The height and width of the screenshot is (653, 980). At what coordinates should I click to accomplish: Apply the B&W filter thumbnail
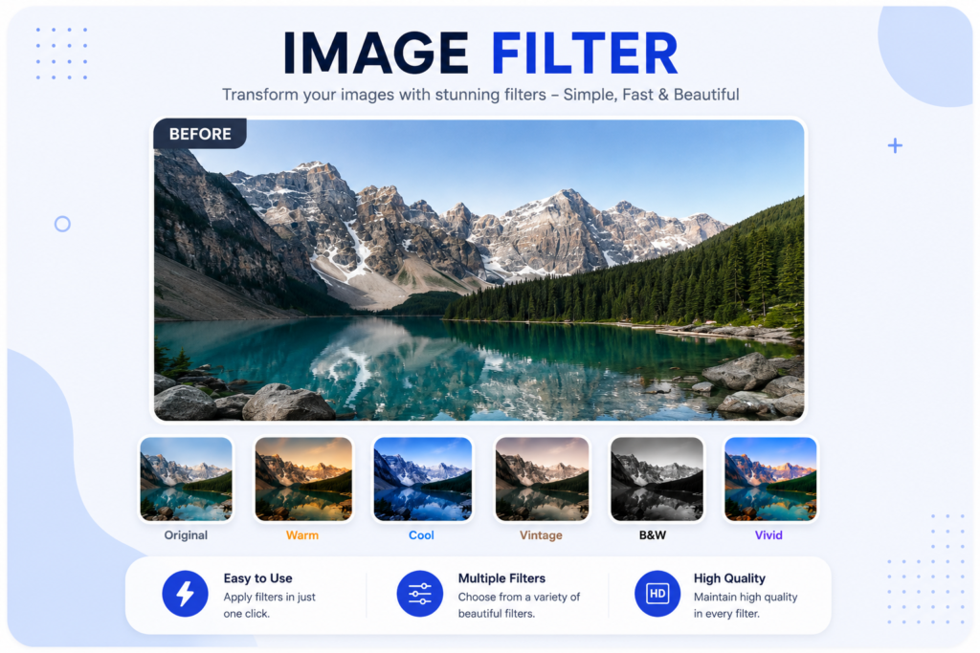coord(657,479)
